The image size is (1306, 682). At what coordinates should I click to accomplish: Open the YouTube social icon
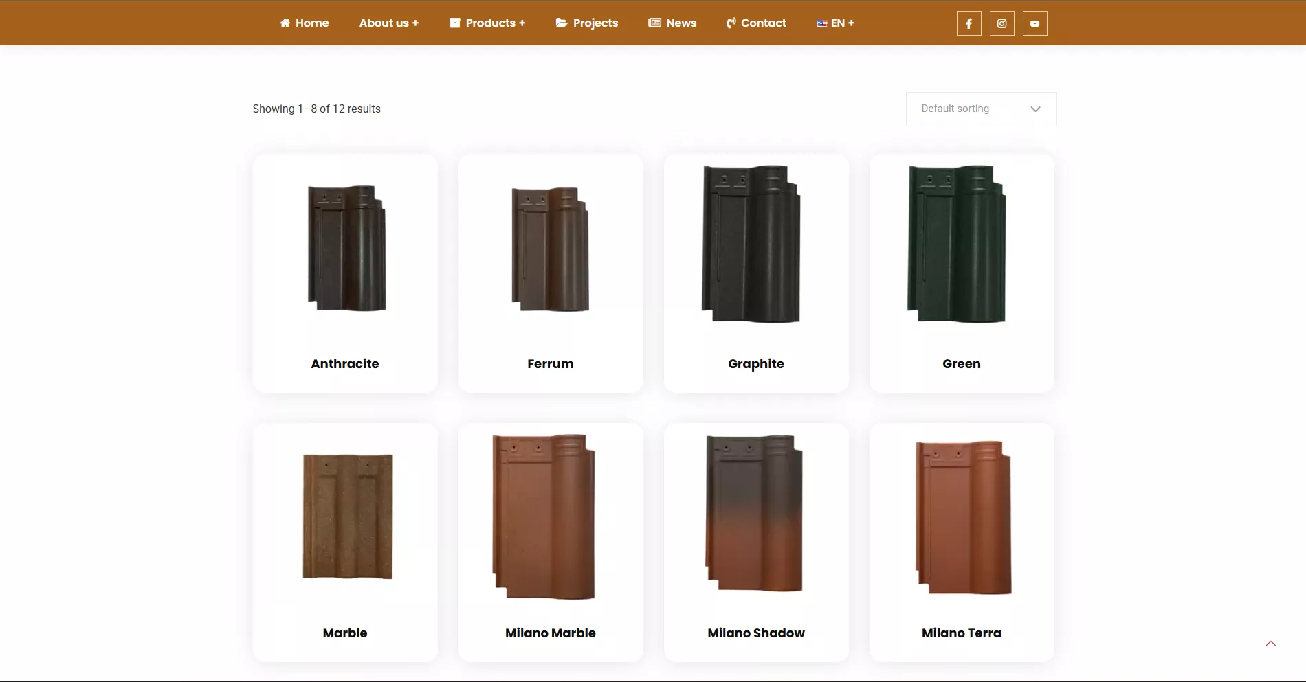[x=1034, y=23]
